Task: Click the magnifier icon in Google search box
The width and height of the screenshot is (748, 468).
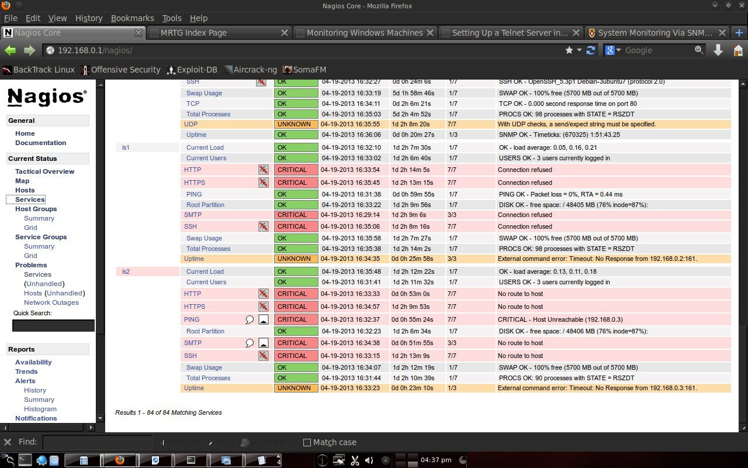Action: pyautogui.click(x=699, y=50)
